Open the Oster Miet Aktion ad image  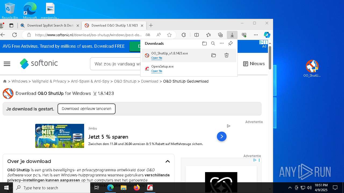pyautogui.click(x=60, y=136)
